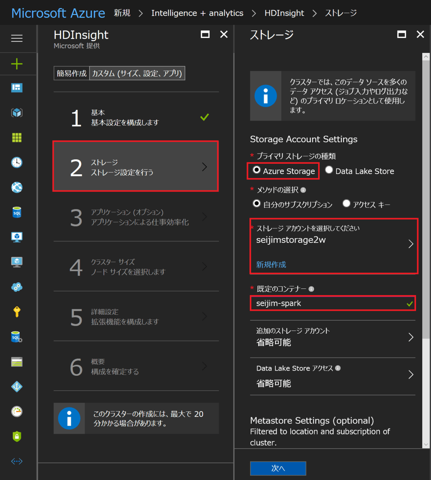Select the Data Lake Store radio button
This screenshot has height=480, width=431.
click(329, 170)
